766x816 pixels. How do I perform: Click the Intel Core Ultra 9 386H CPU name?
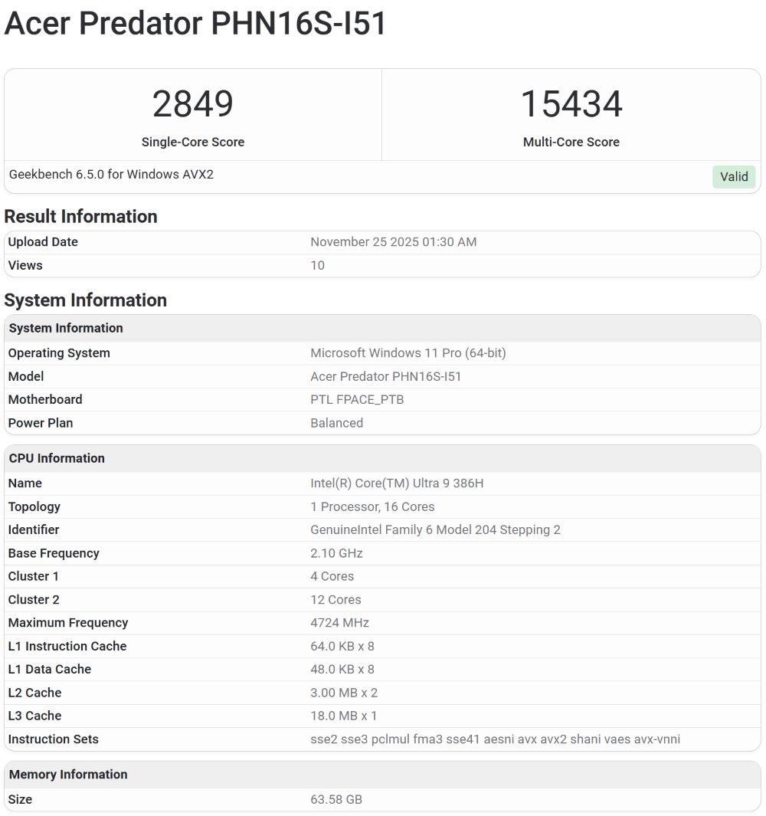coord(397,483)
